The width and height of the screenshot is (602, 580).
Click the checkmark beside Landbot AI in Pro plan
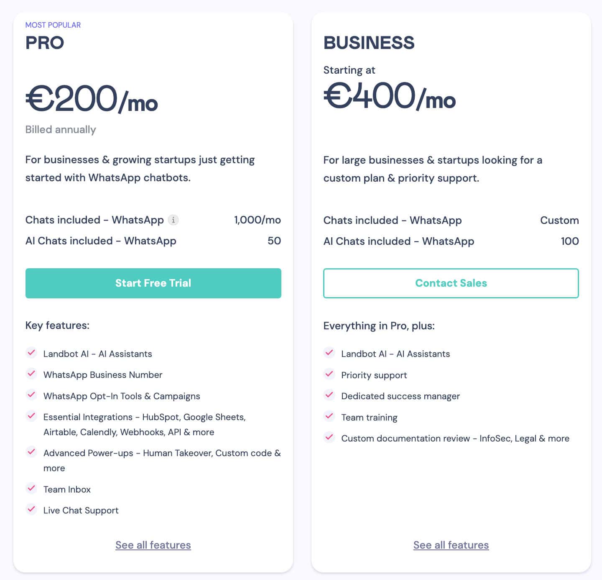click(32, 353)
